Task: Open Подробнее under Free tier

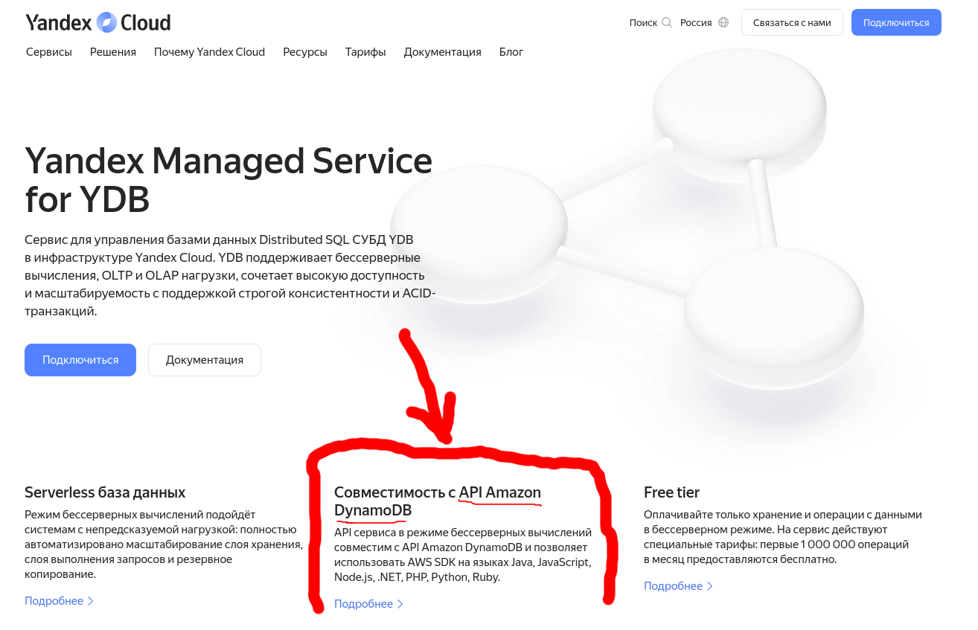Action: point(679,586)
